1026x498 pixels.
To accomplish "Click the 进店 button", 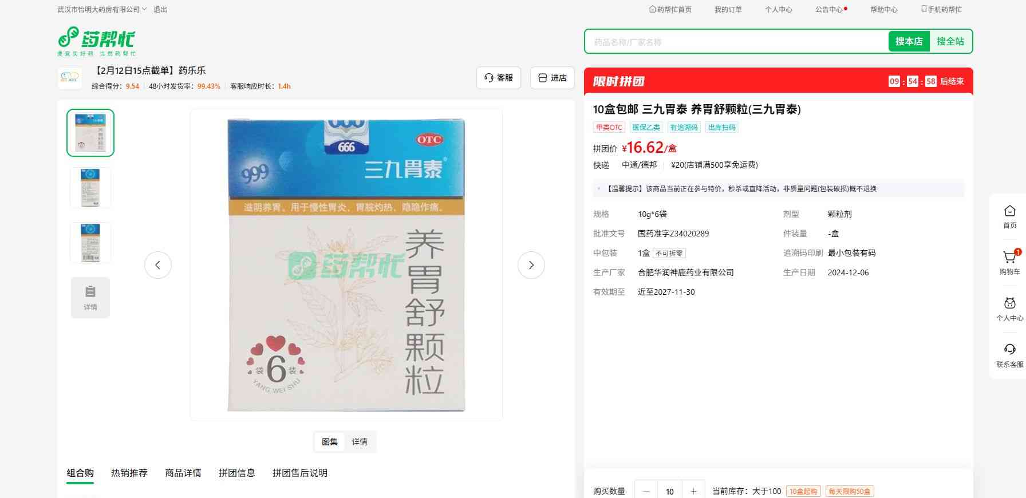I will 553,78.
